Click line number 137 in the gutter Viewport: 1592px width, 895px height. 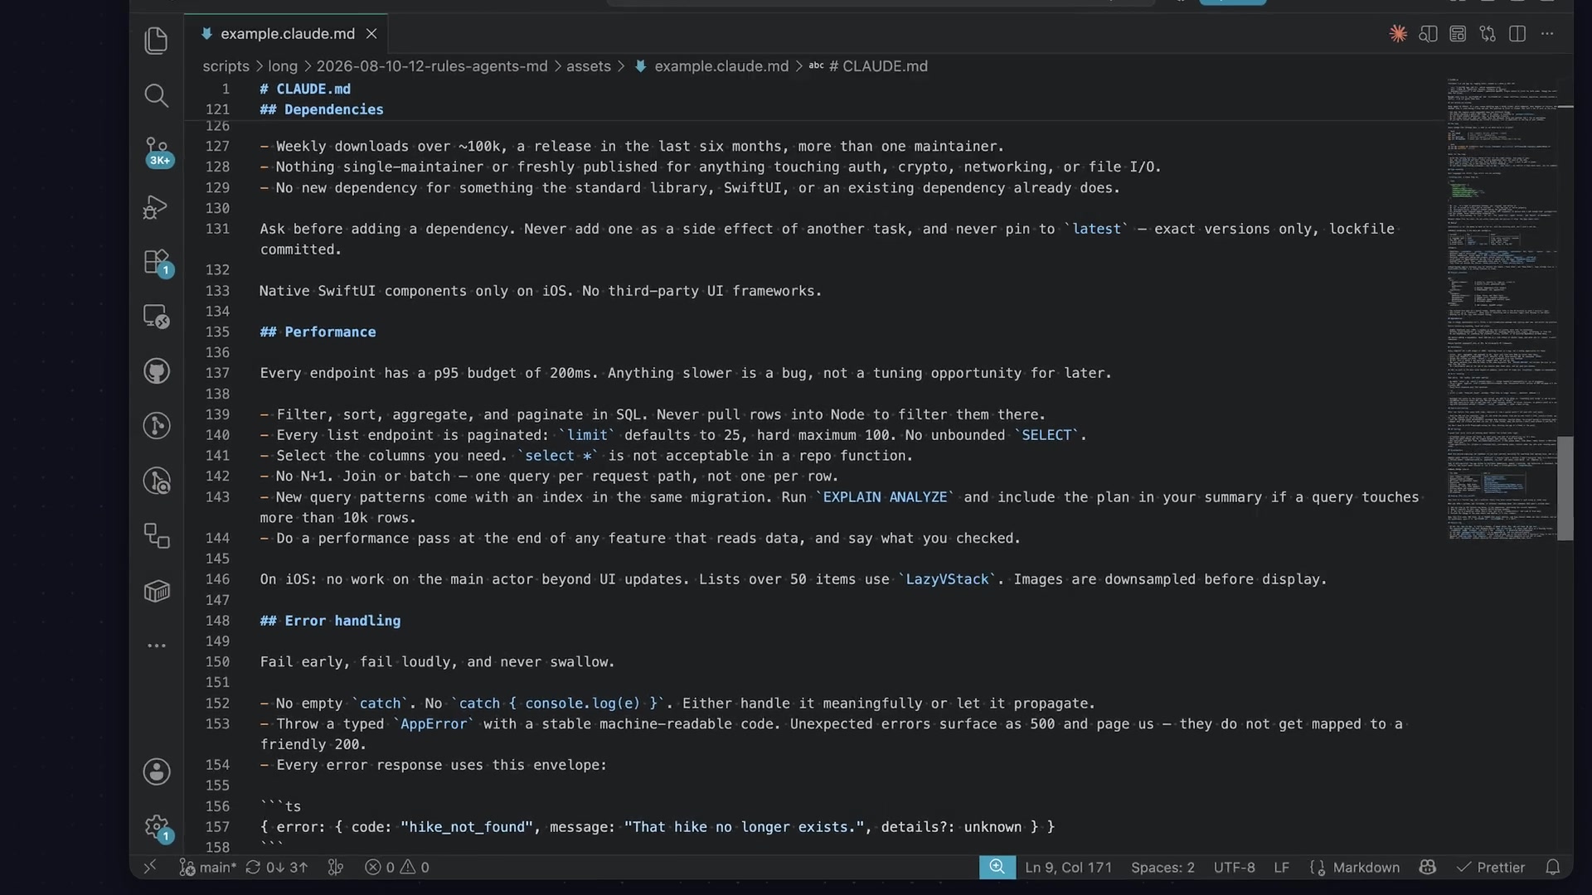217,373
